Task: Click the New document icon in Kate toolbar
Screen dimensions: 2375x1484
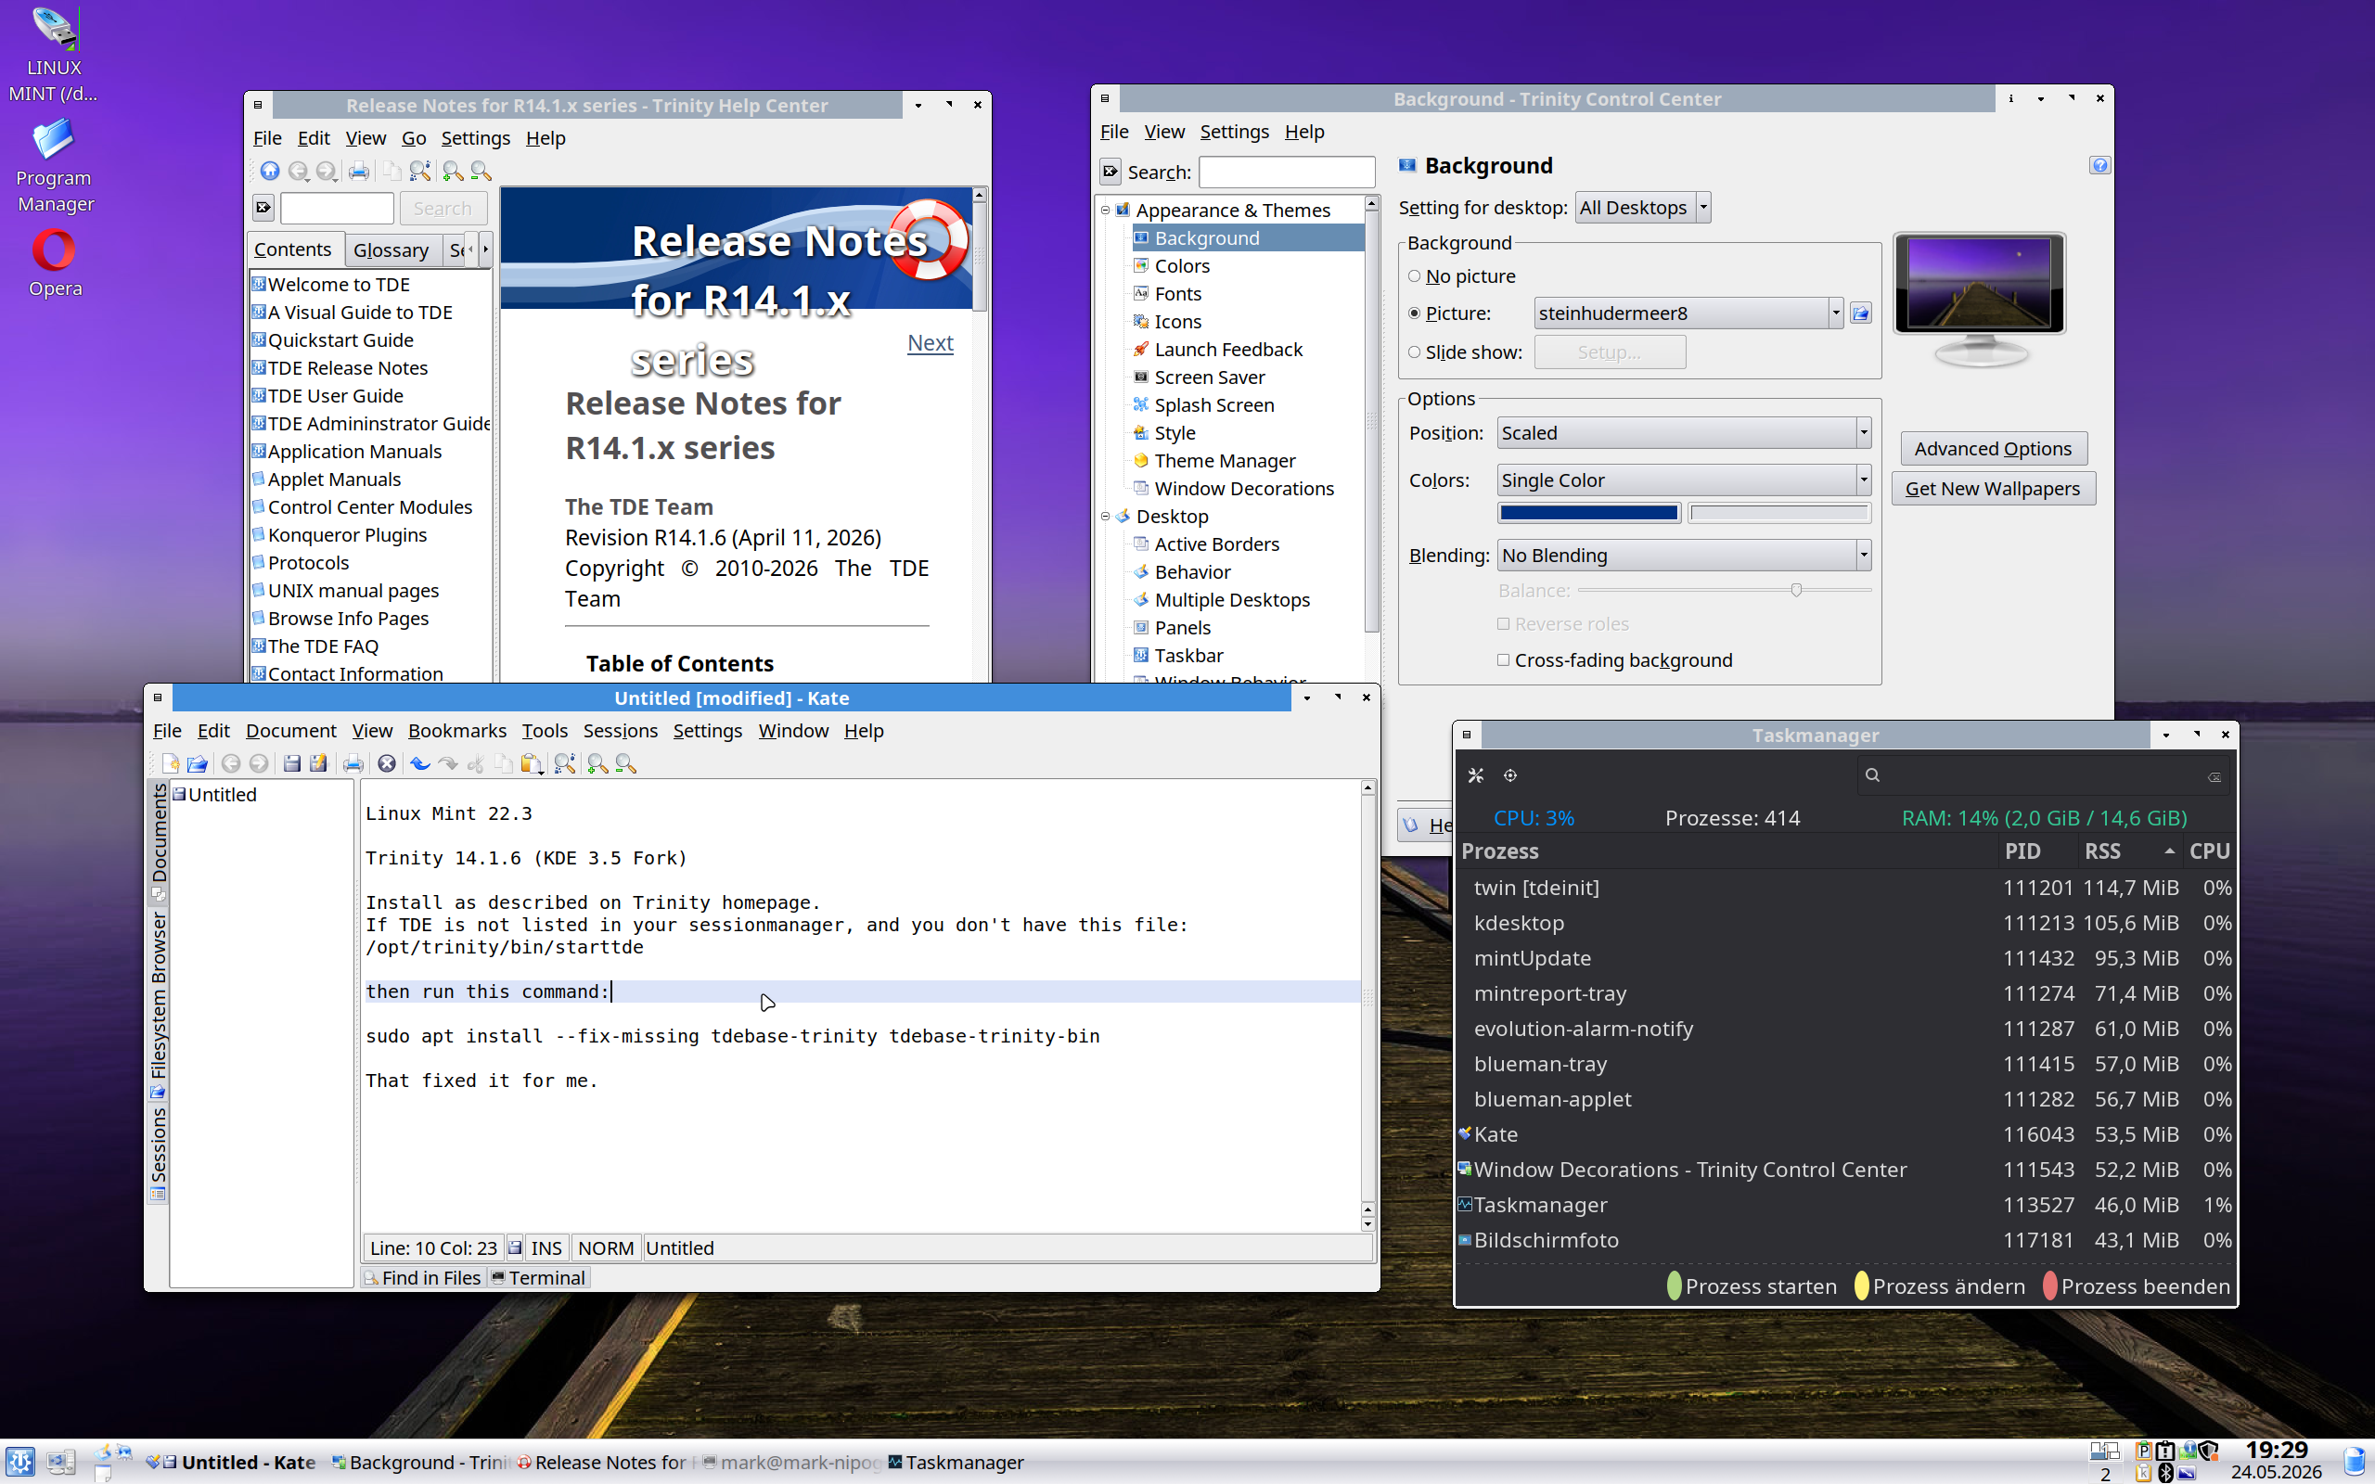Action: coord(170,763)
